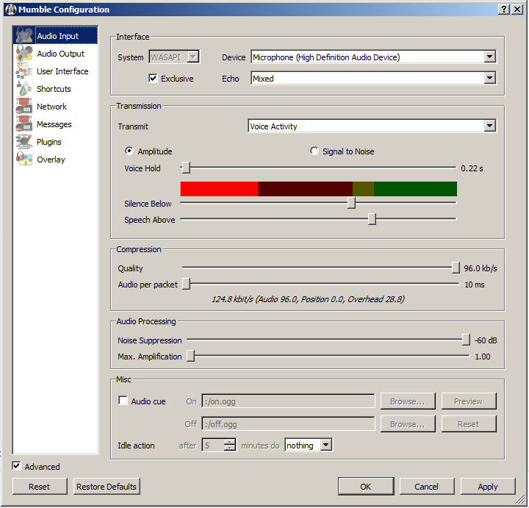Open the Transmit Voice Activity dropdown

pos(372,126)
